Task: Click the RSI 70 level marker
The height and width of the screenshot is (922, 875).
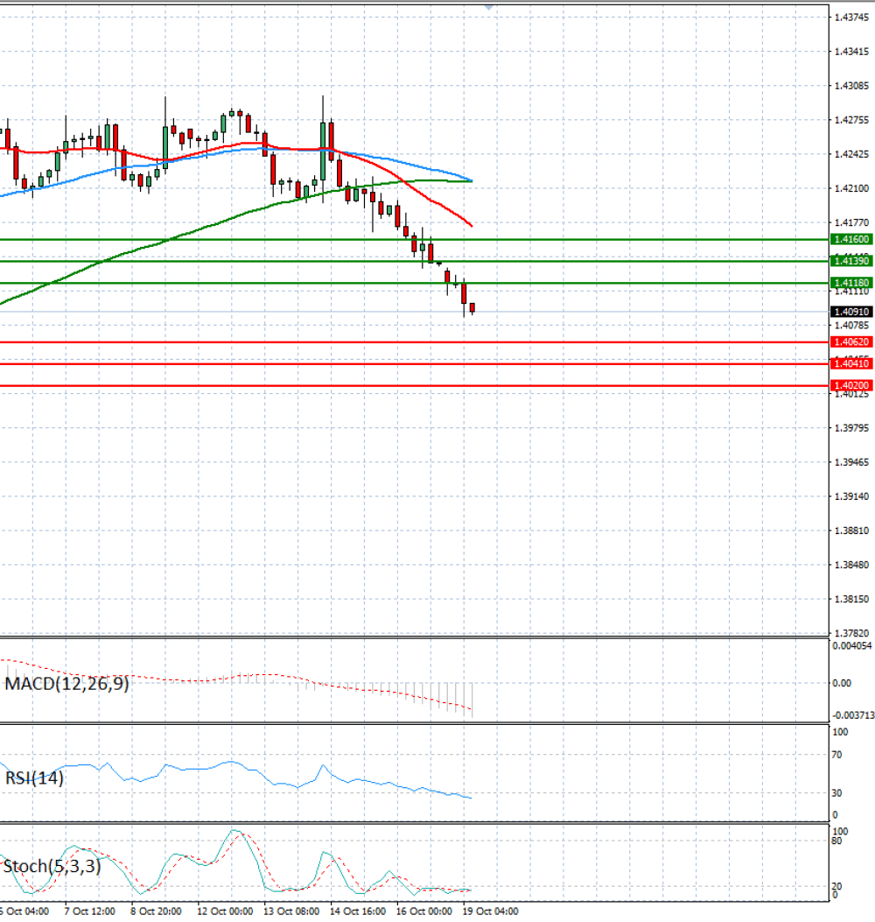Action: pos(836,755)
